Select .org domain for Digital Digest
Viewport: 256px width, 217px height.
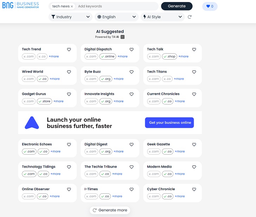[106, 151]
